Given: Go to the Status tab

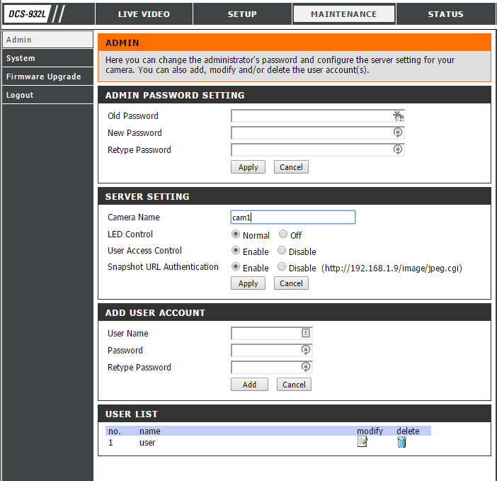Looking at the screenshot, I should tap(445, 14).
